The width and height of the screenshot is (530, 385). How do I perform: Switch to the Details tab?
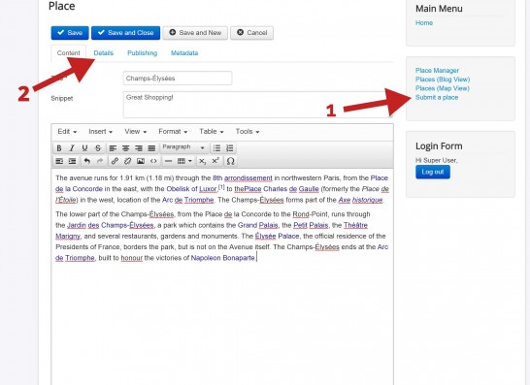(x=104, y=53)
